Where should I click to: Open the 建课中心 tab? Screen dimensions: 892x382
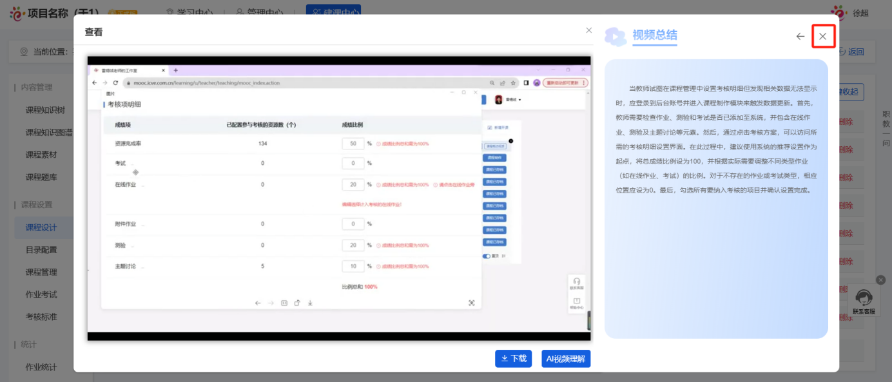click(333, 12)
